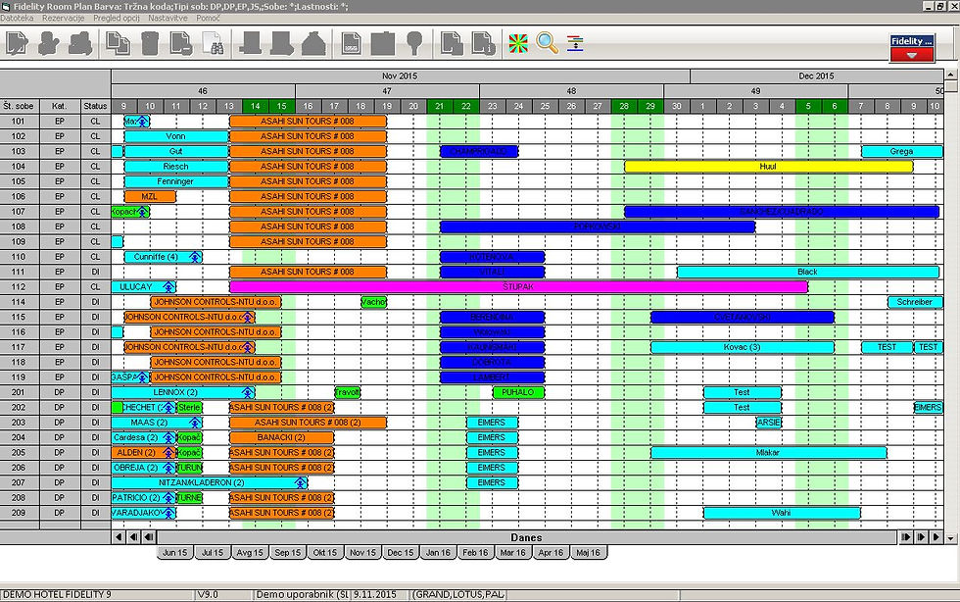Open the Datoteka menu

(x=18, y=19)
